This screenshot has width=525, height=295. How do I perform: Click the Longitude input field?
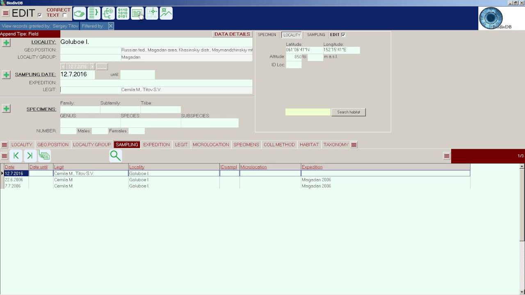tap(341, 50)
